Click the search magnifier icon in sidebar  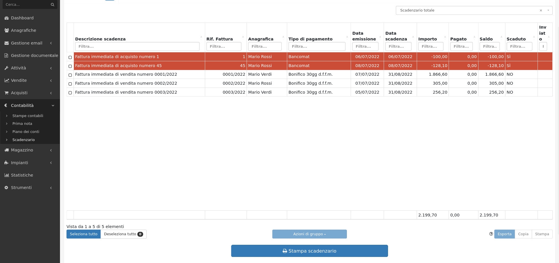52,5
